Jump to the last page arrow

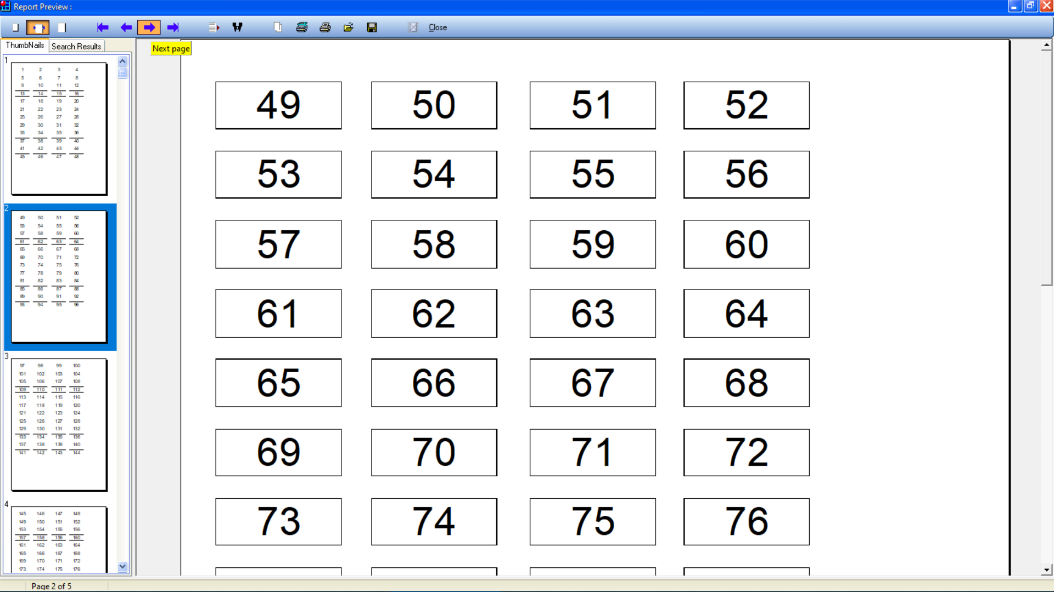pyautogui.click(x=173, y=27)
